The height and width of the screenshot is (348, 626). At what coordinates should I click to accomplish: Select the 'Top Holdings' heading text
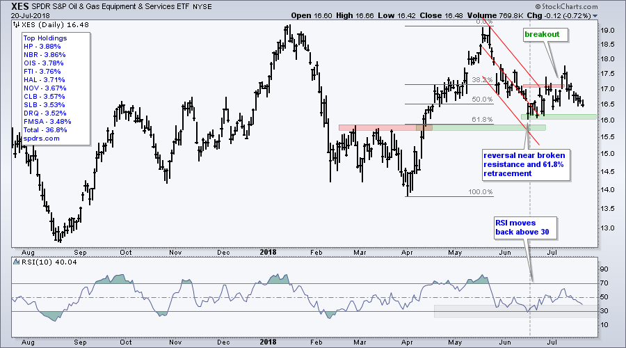45,38
